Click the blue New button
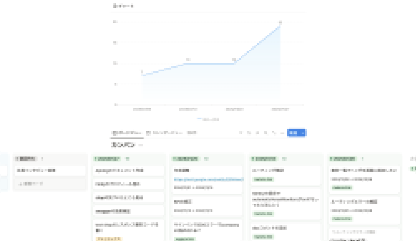Screen dimensions: 416x241 293,133
